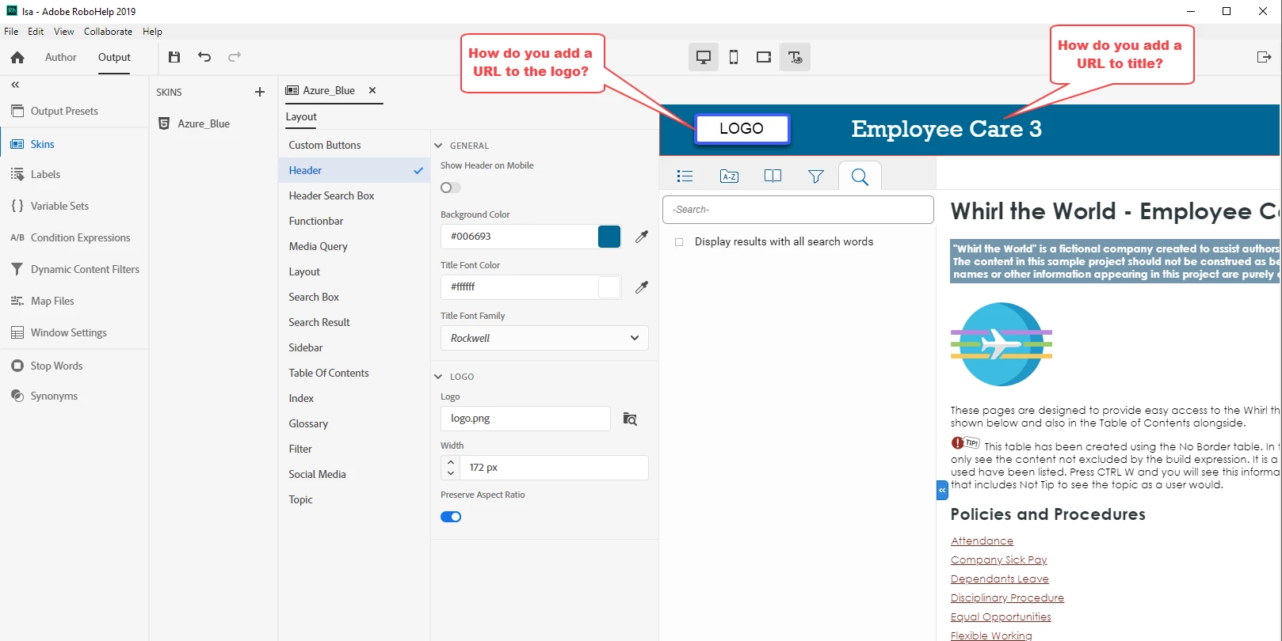Open Variable Sets panel
The width and height of the screenshot is (1282, 641).
tap(59, 206)
